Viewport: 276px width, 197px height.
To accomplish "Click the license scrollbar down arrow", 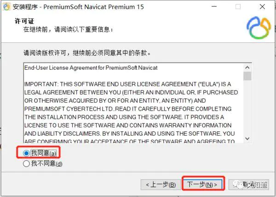I will tap(247, 139).
